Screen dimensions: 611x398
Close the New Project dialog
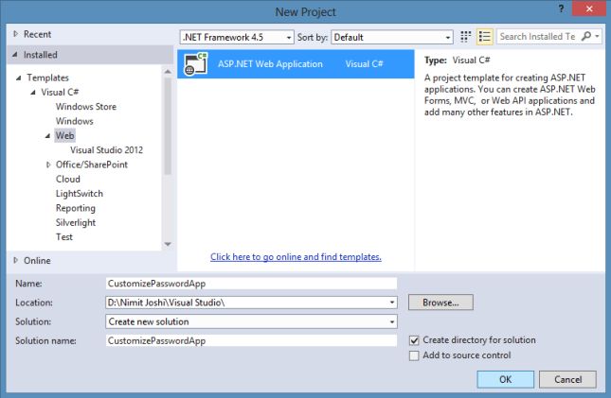589,9
